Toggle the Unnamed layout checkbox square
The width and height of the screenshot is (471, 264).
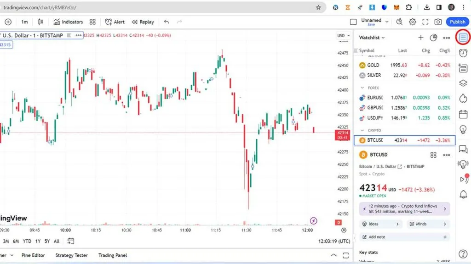click(353, 22)
